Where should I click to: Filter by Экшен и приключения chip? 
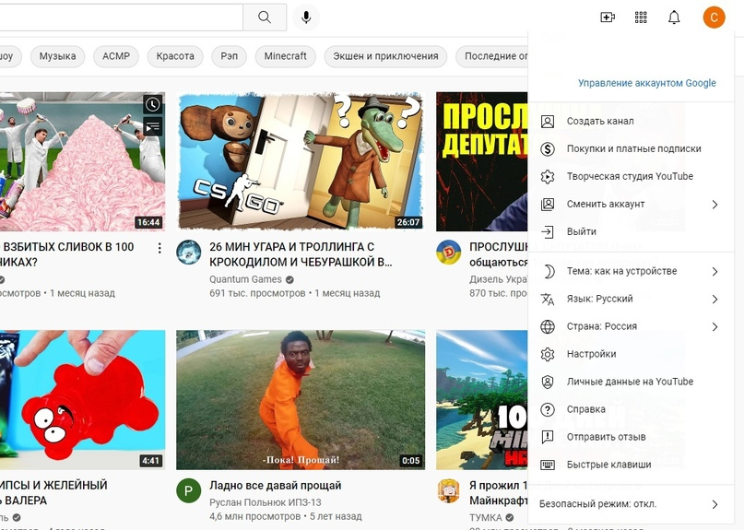click(385, 56)
